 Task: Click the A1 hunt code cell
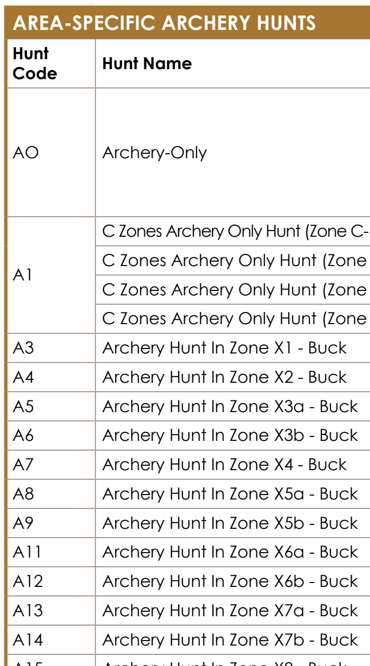[x=20, y=275]
